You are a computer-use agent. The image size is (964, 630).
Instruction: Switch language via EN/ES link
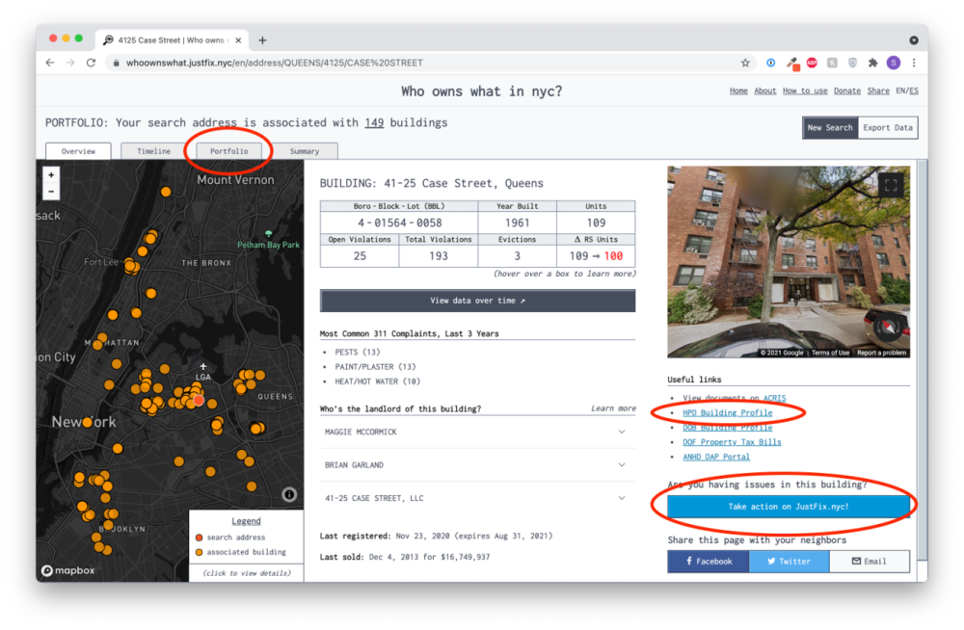[x=907, y=91]
